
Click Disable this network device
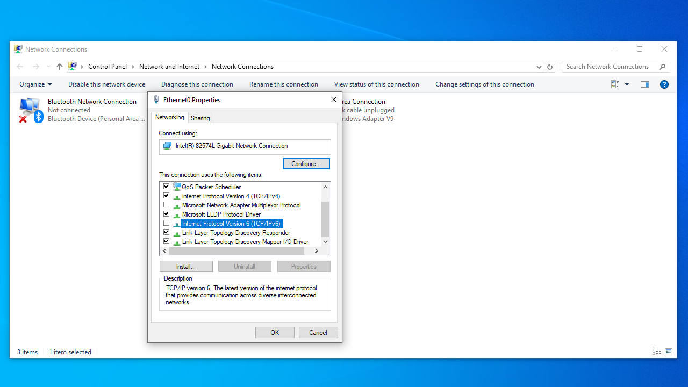point(106,84)
